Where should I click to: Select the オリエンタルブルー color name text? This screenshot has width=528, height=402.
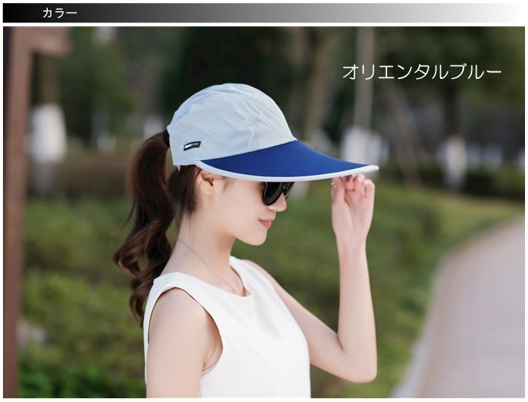(x=421, y=71)
